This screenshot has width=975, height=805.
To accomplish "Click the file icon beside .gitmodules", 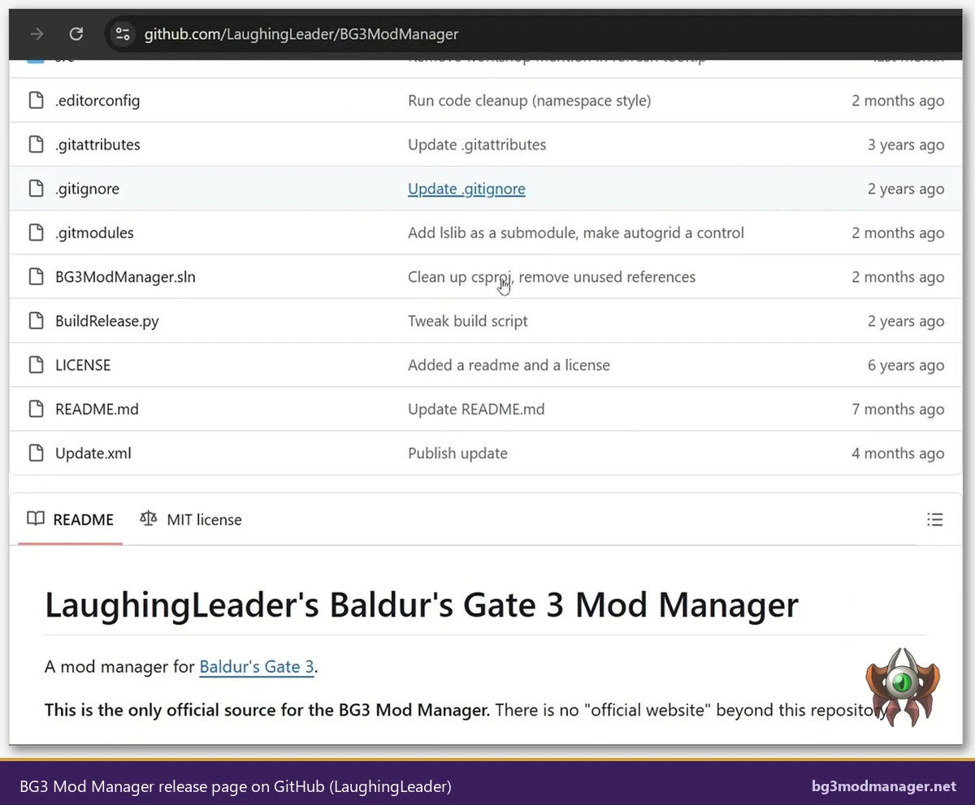I will coord(36,232).
